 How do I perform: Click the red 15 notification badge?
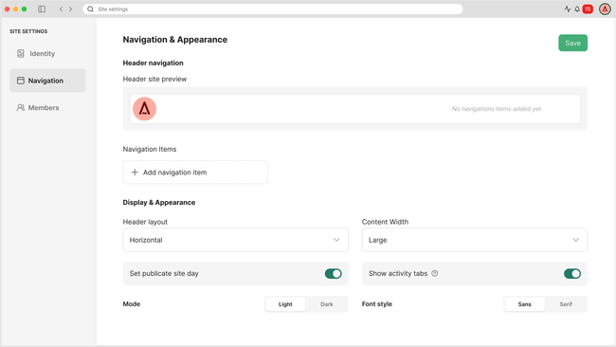point(588,9)
